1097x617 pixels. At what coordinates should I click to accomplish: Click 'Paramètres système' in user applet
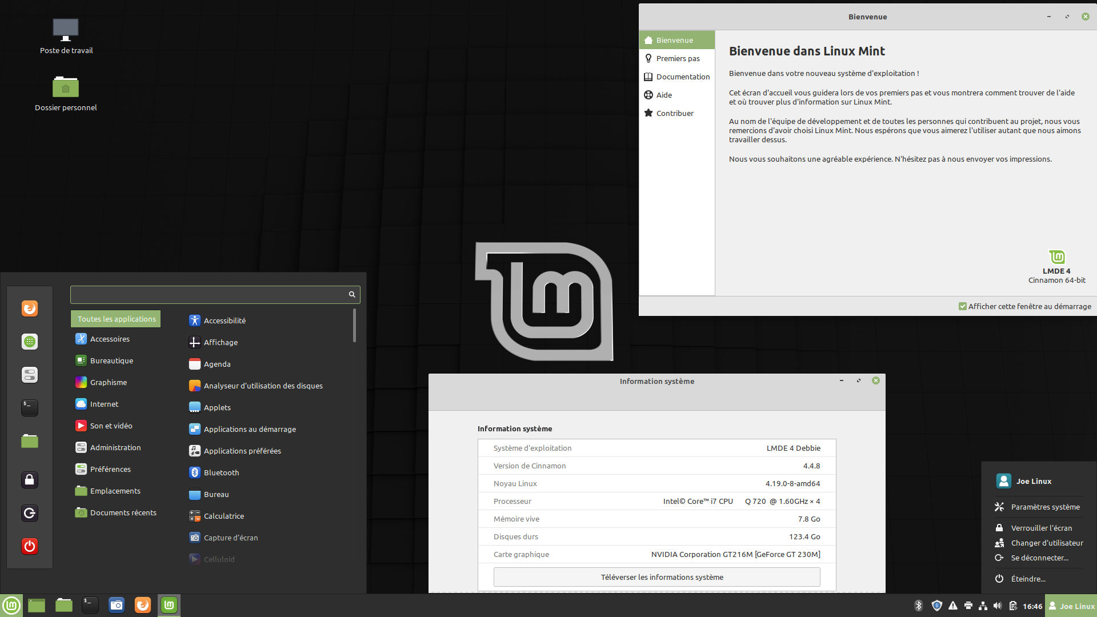pos(1038,507)
